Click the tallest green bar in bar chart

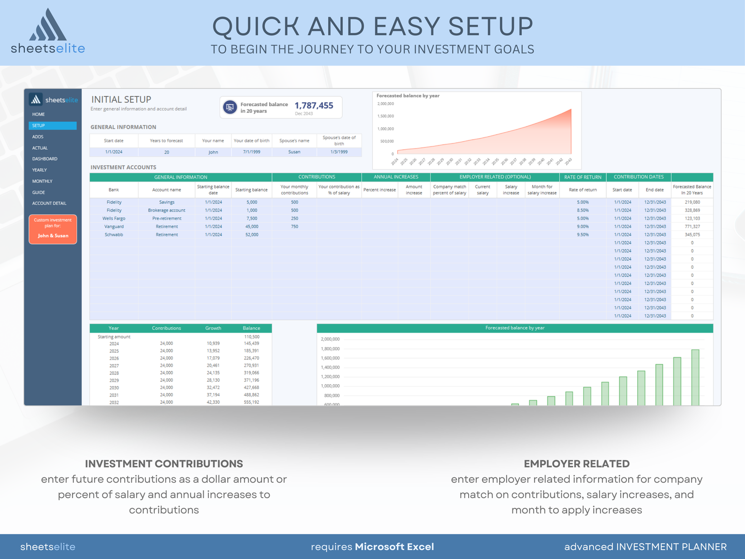[x=695, y=377]
